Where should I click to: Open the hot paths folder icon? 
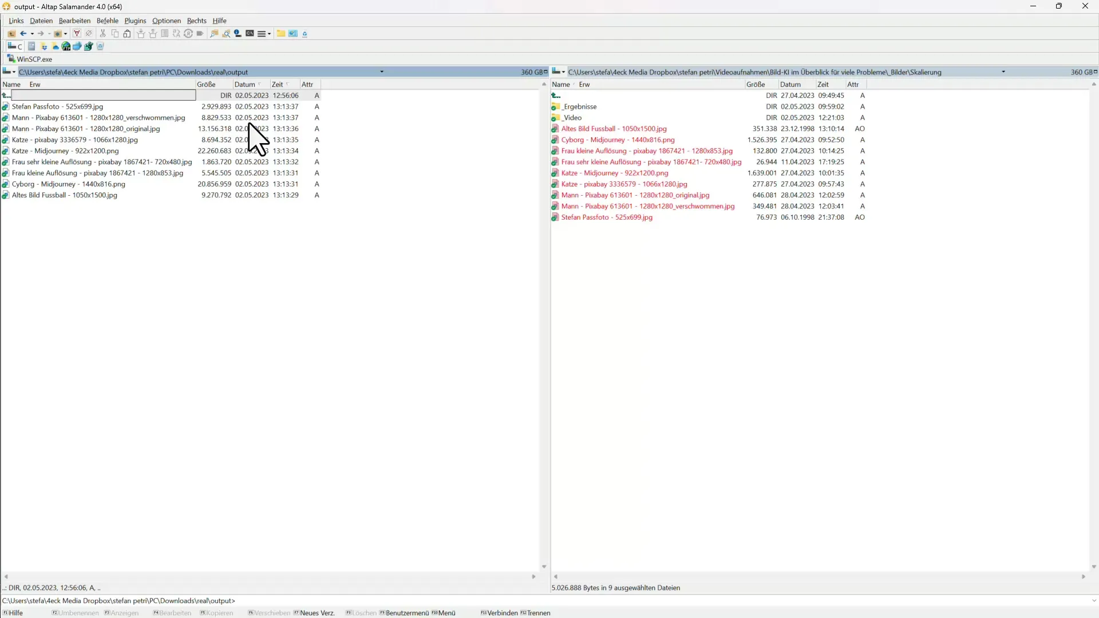tap(58, 34)
